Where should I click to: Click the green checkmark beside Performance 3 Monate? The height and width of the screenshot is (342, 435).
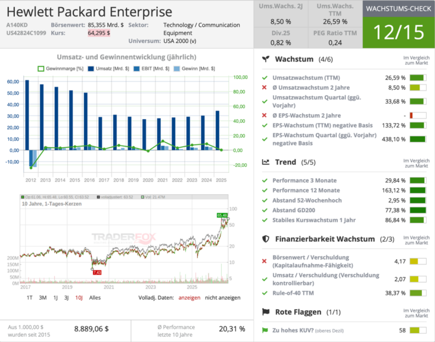(265, 181)
